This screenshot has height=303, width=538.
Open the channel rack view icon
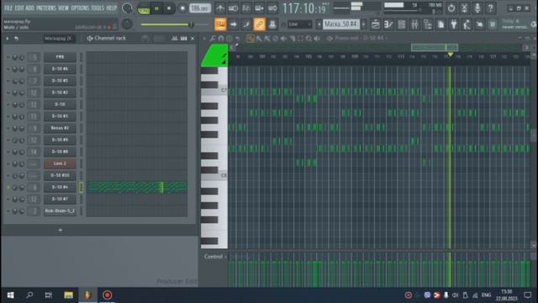pyautogui.click(x=402, y=24)
